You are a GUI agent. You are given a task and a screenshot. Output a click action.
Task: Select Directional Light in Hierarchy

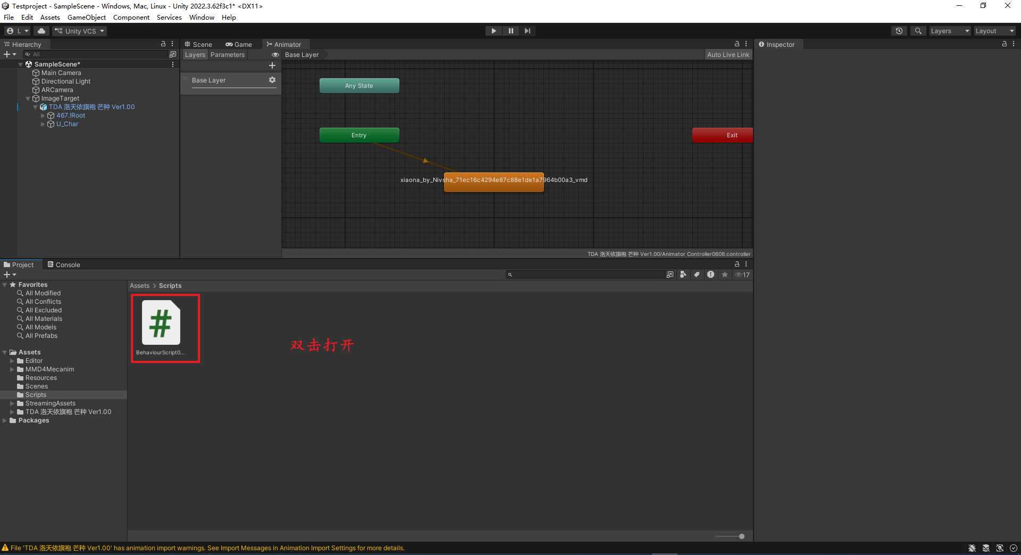66,81
